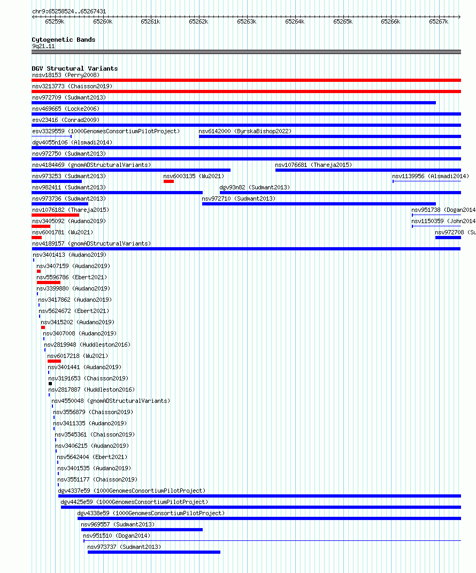Click the black nsv3191653 marker square

coord(50,384)
